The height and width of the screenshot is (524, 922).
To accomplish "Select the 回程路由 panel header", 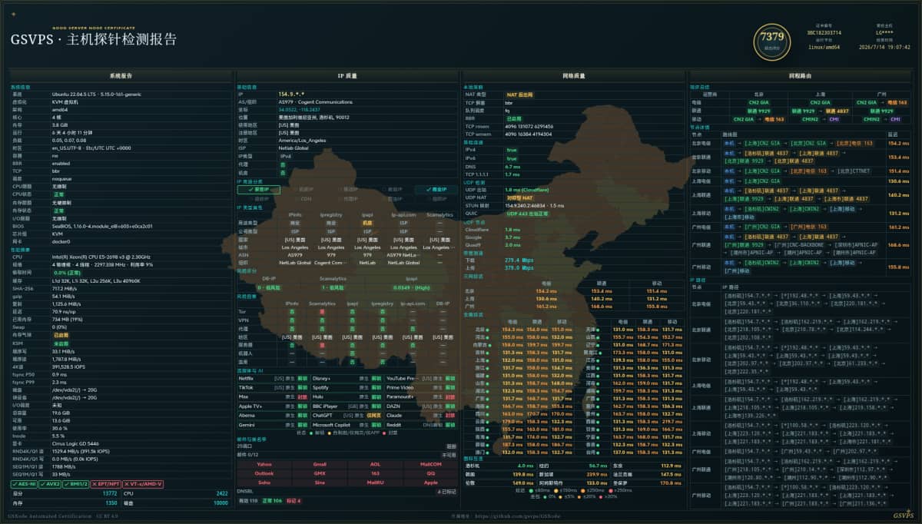I will click(x=798, y=76).
